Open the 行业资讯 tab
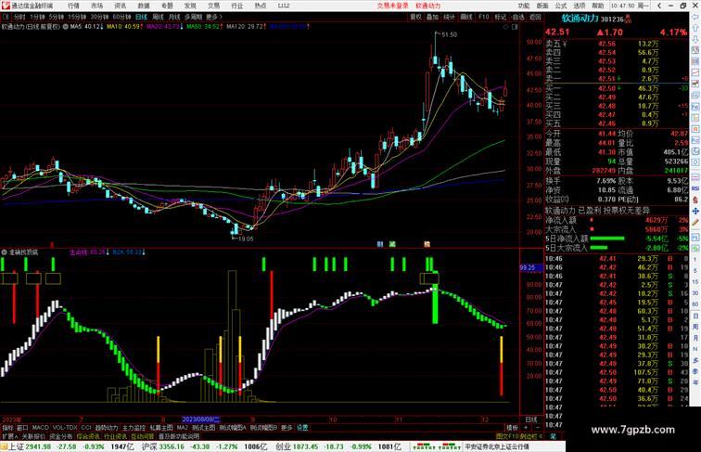Screen dimensions: 701x452 click(x=115, y=436)
